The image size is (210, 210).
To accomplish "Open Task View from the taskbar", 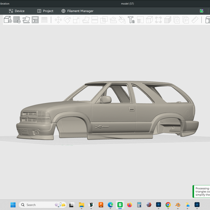I will coord(72,205).
